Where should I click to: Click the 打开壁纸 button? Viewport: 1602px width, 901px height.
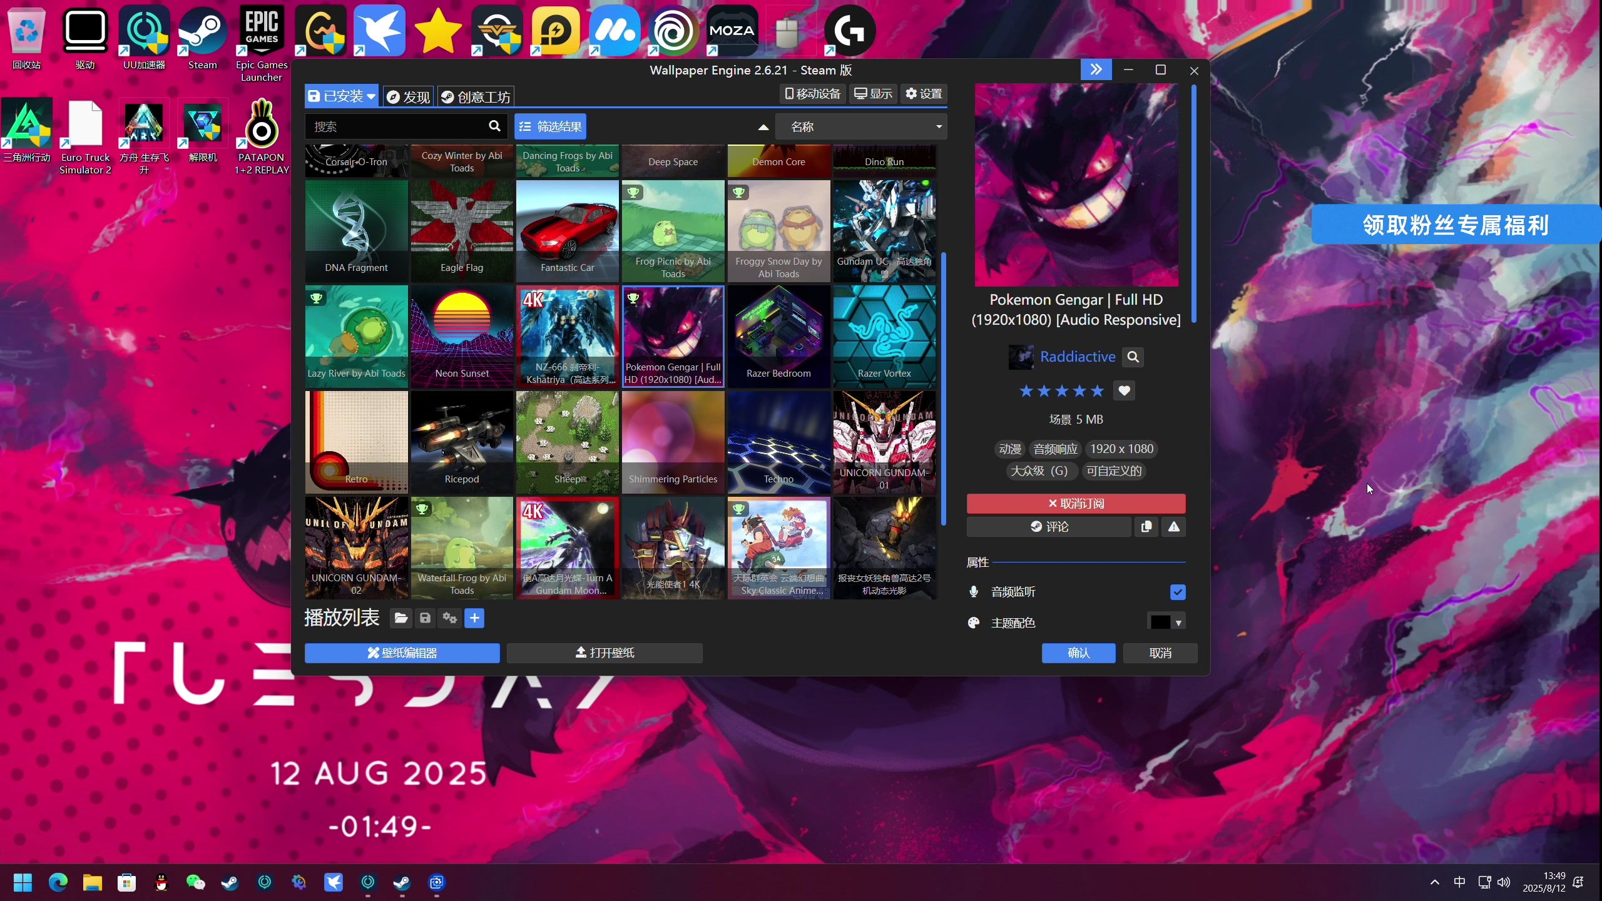tap(605, 653)
